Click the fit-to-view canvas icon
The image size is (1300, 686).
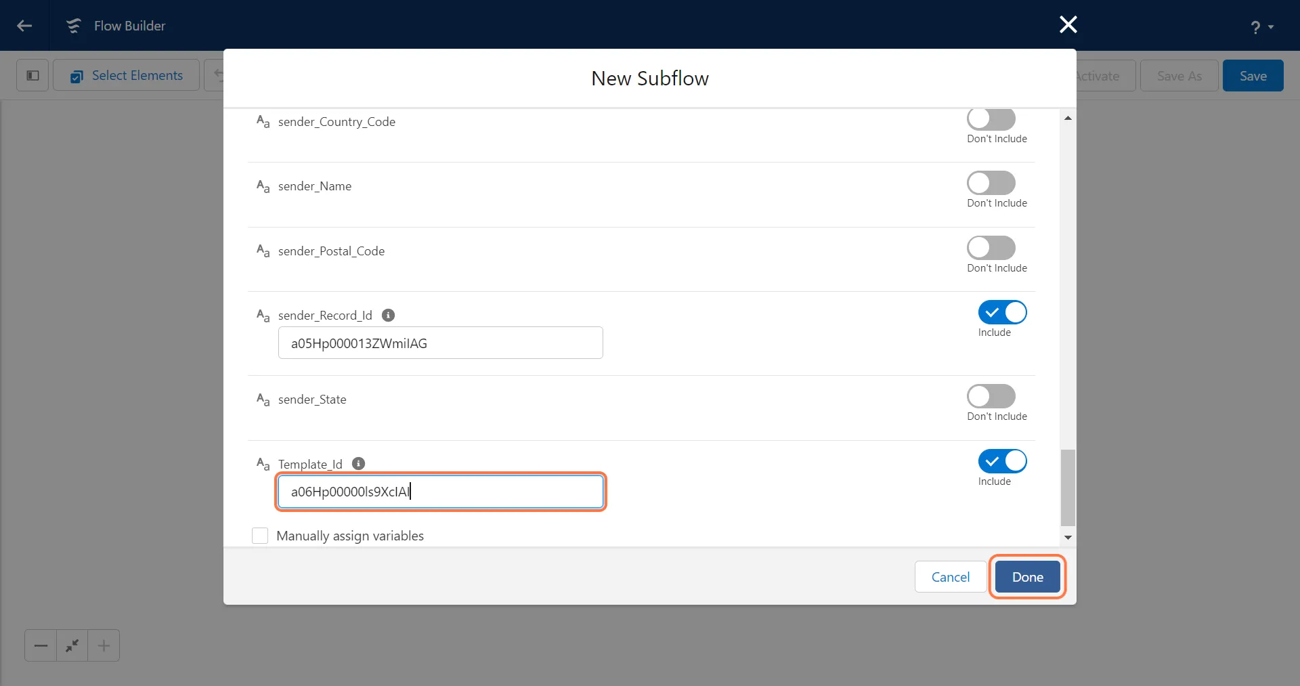(x=72, y=645)
